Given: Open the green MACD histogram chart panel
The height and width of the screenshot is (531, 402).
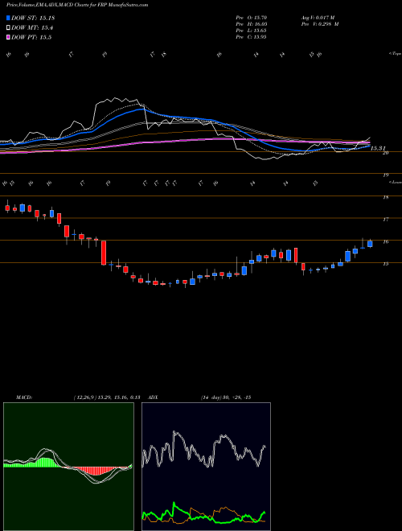Looking at the screenshot, I should pos(68,467).
